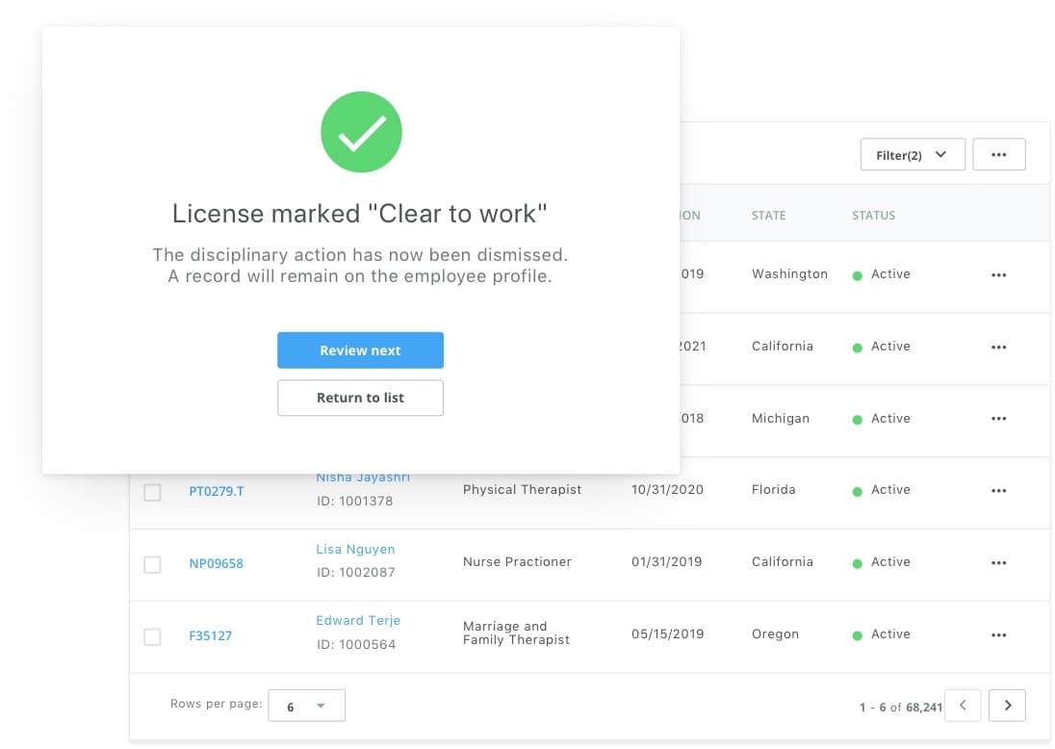Sort by the Status column header
The height and width of the screenshot is (749, 1055).
coord(872,215)
